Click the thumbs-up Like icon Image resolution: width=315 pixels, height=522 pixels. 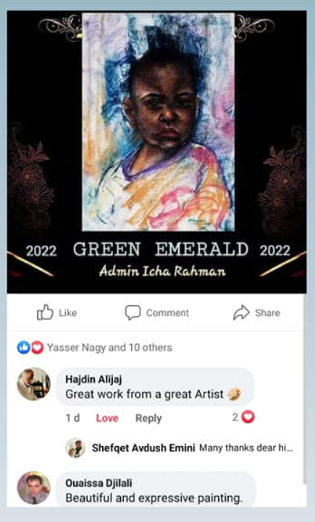(x=45, y=312)
